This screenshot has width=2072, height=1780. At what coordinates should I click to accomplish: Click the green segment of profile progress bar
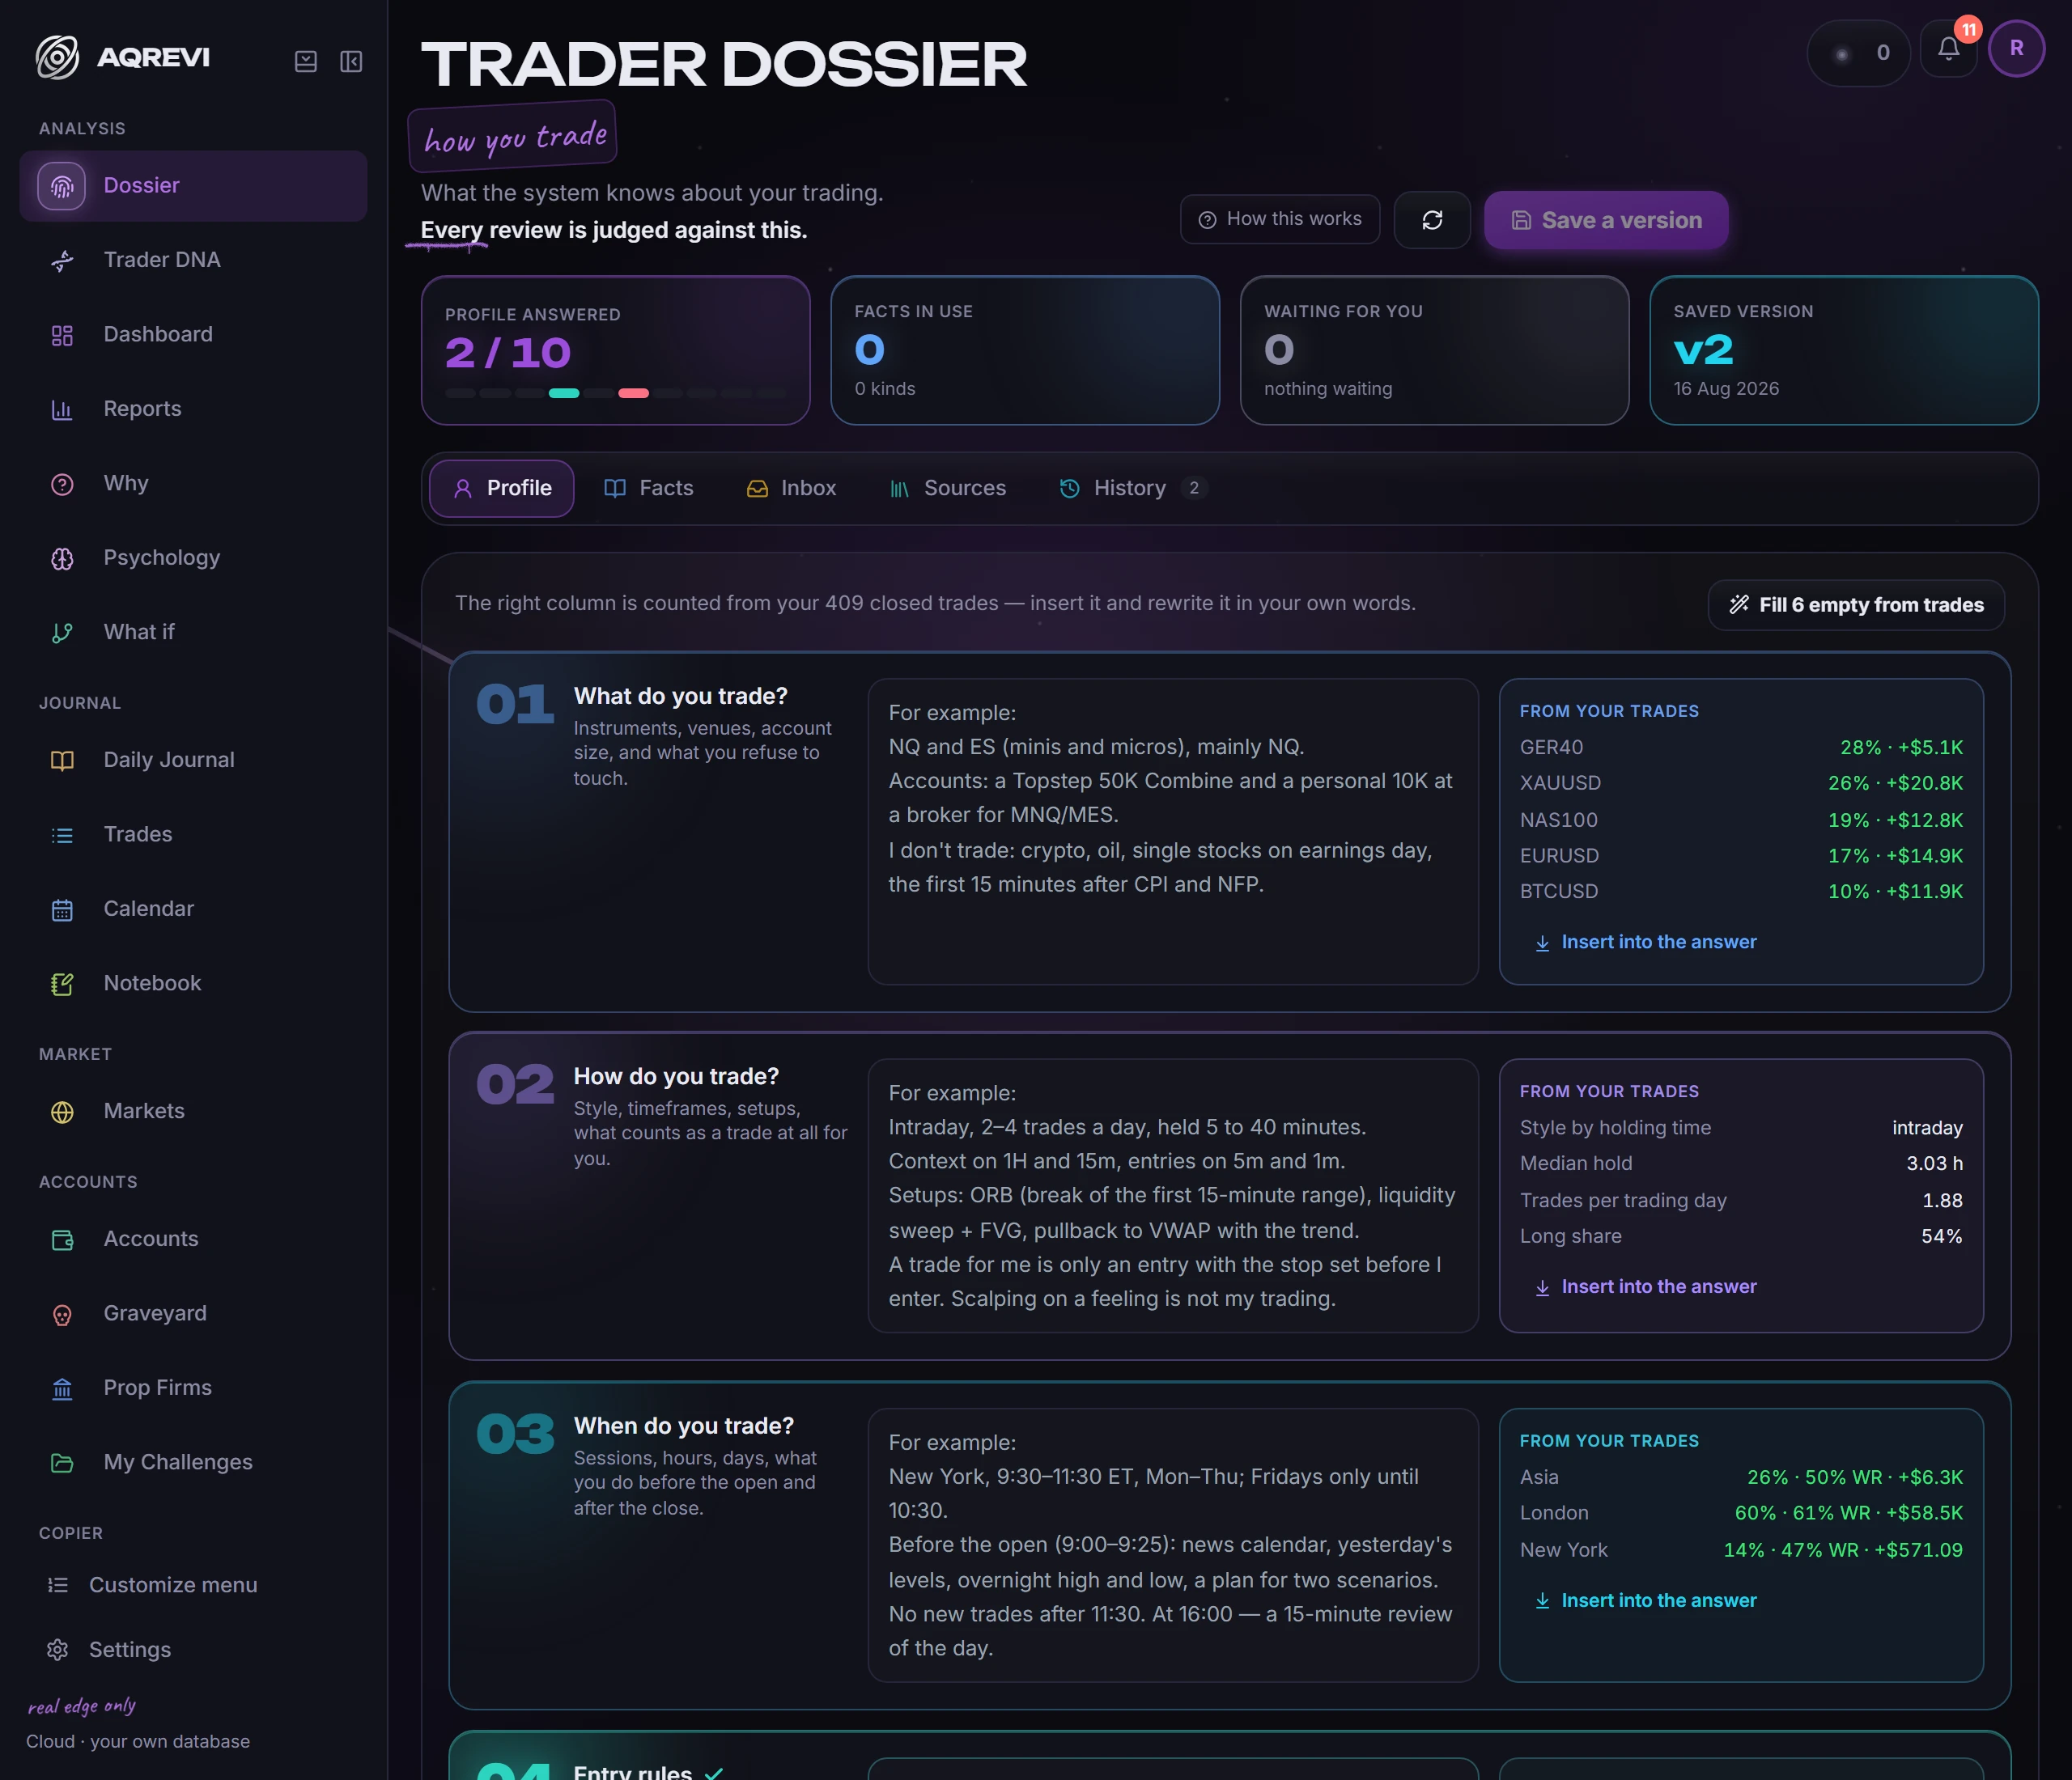coord(564,394)
